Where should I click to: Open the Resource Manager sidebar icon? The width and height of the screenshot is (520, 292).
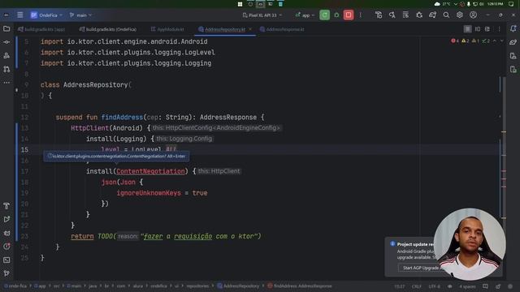[x=6, y=56]
